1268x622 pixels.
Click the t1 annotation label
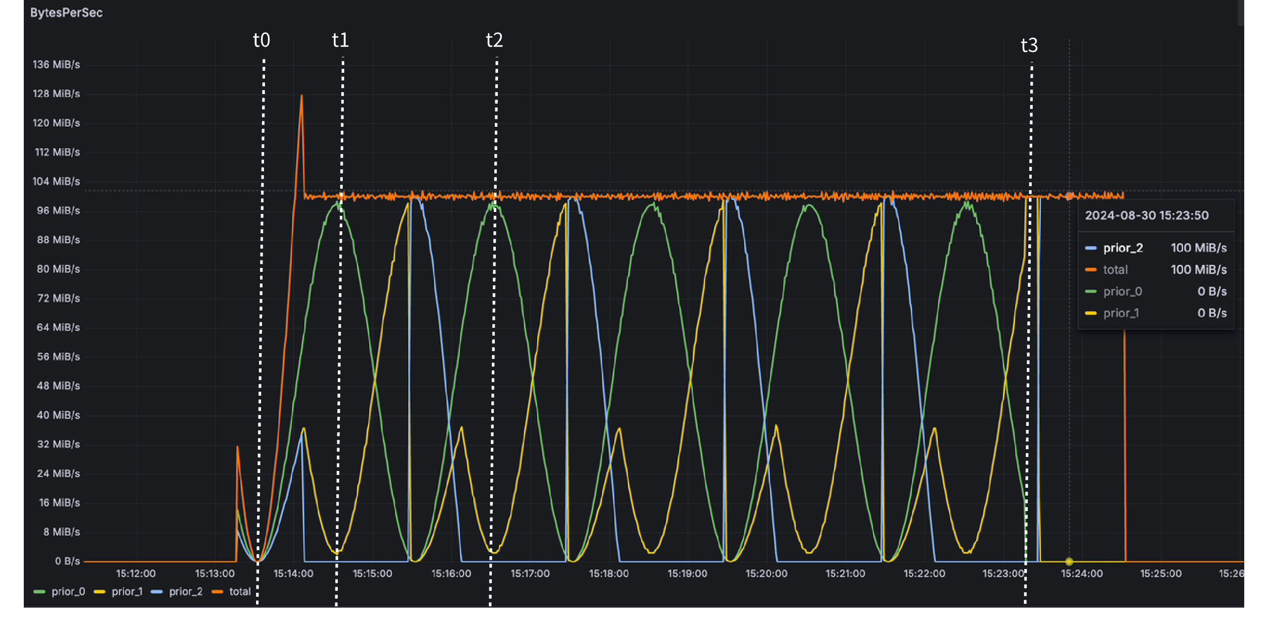click(340, 40)
